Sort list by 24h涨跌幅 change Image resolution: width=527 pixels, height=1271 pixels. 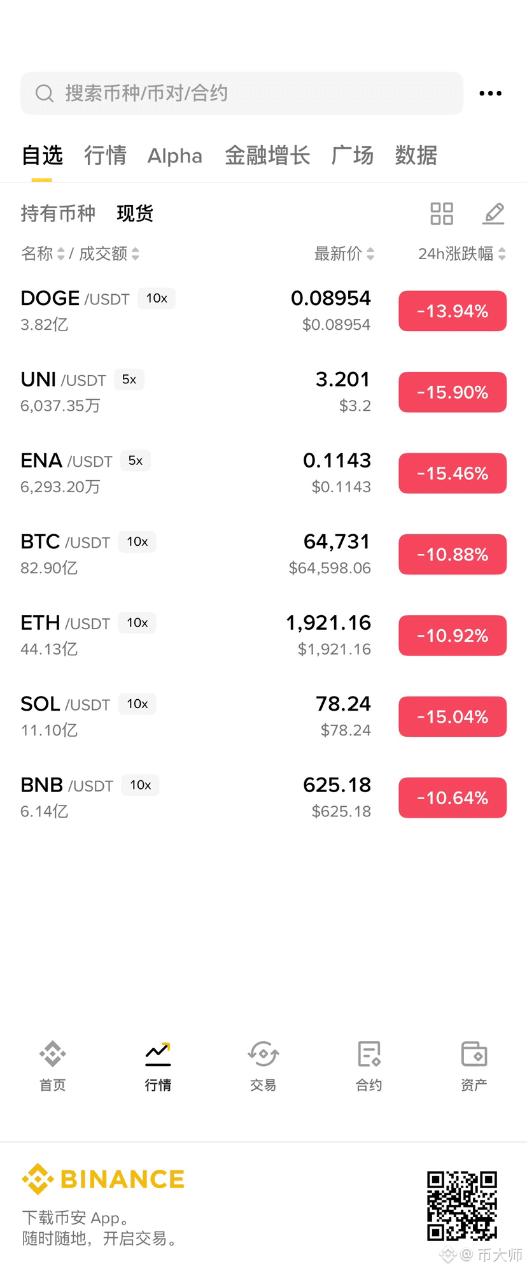[x=462, y=254]
